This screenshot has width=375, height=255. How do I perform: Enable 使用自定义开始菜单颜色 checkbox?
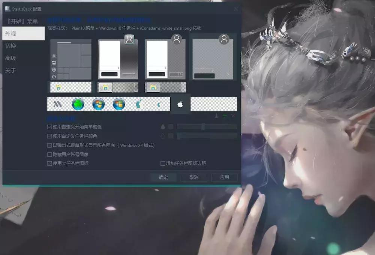pyautogui.click(x=50, y=127)
